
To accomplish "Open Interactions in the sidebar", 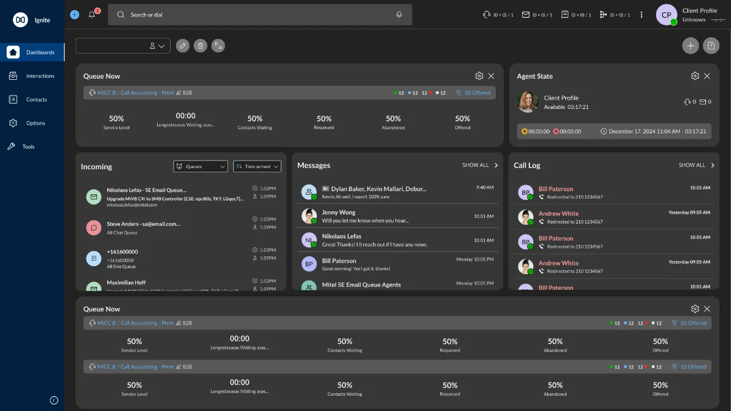I will [x=32, y=76].
